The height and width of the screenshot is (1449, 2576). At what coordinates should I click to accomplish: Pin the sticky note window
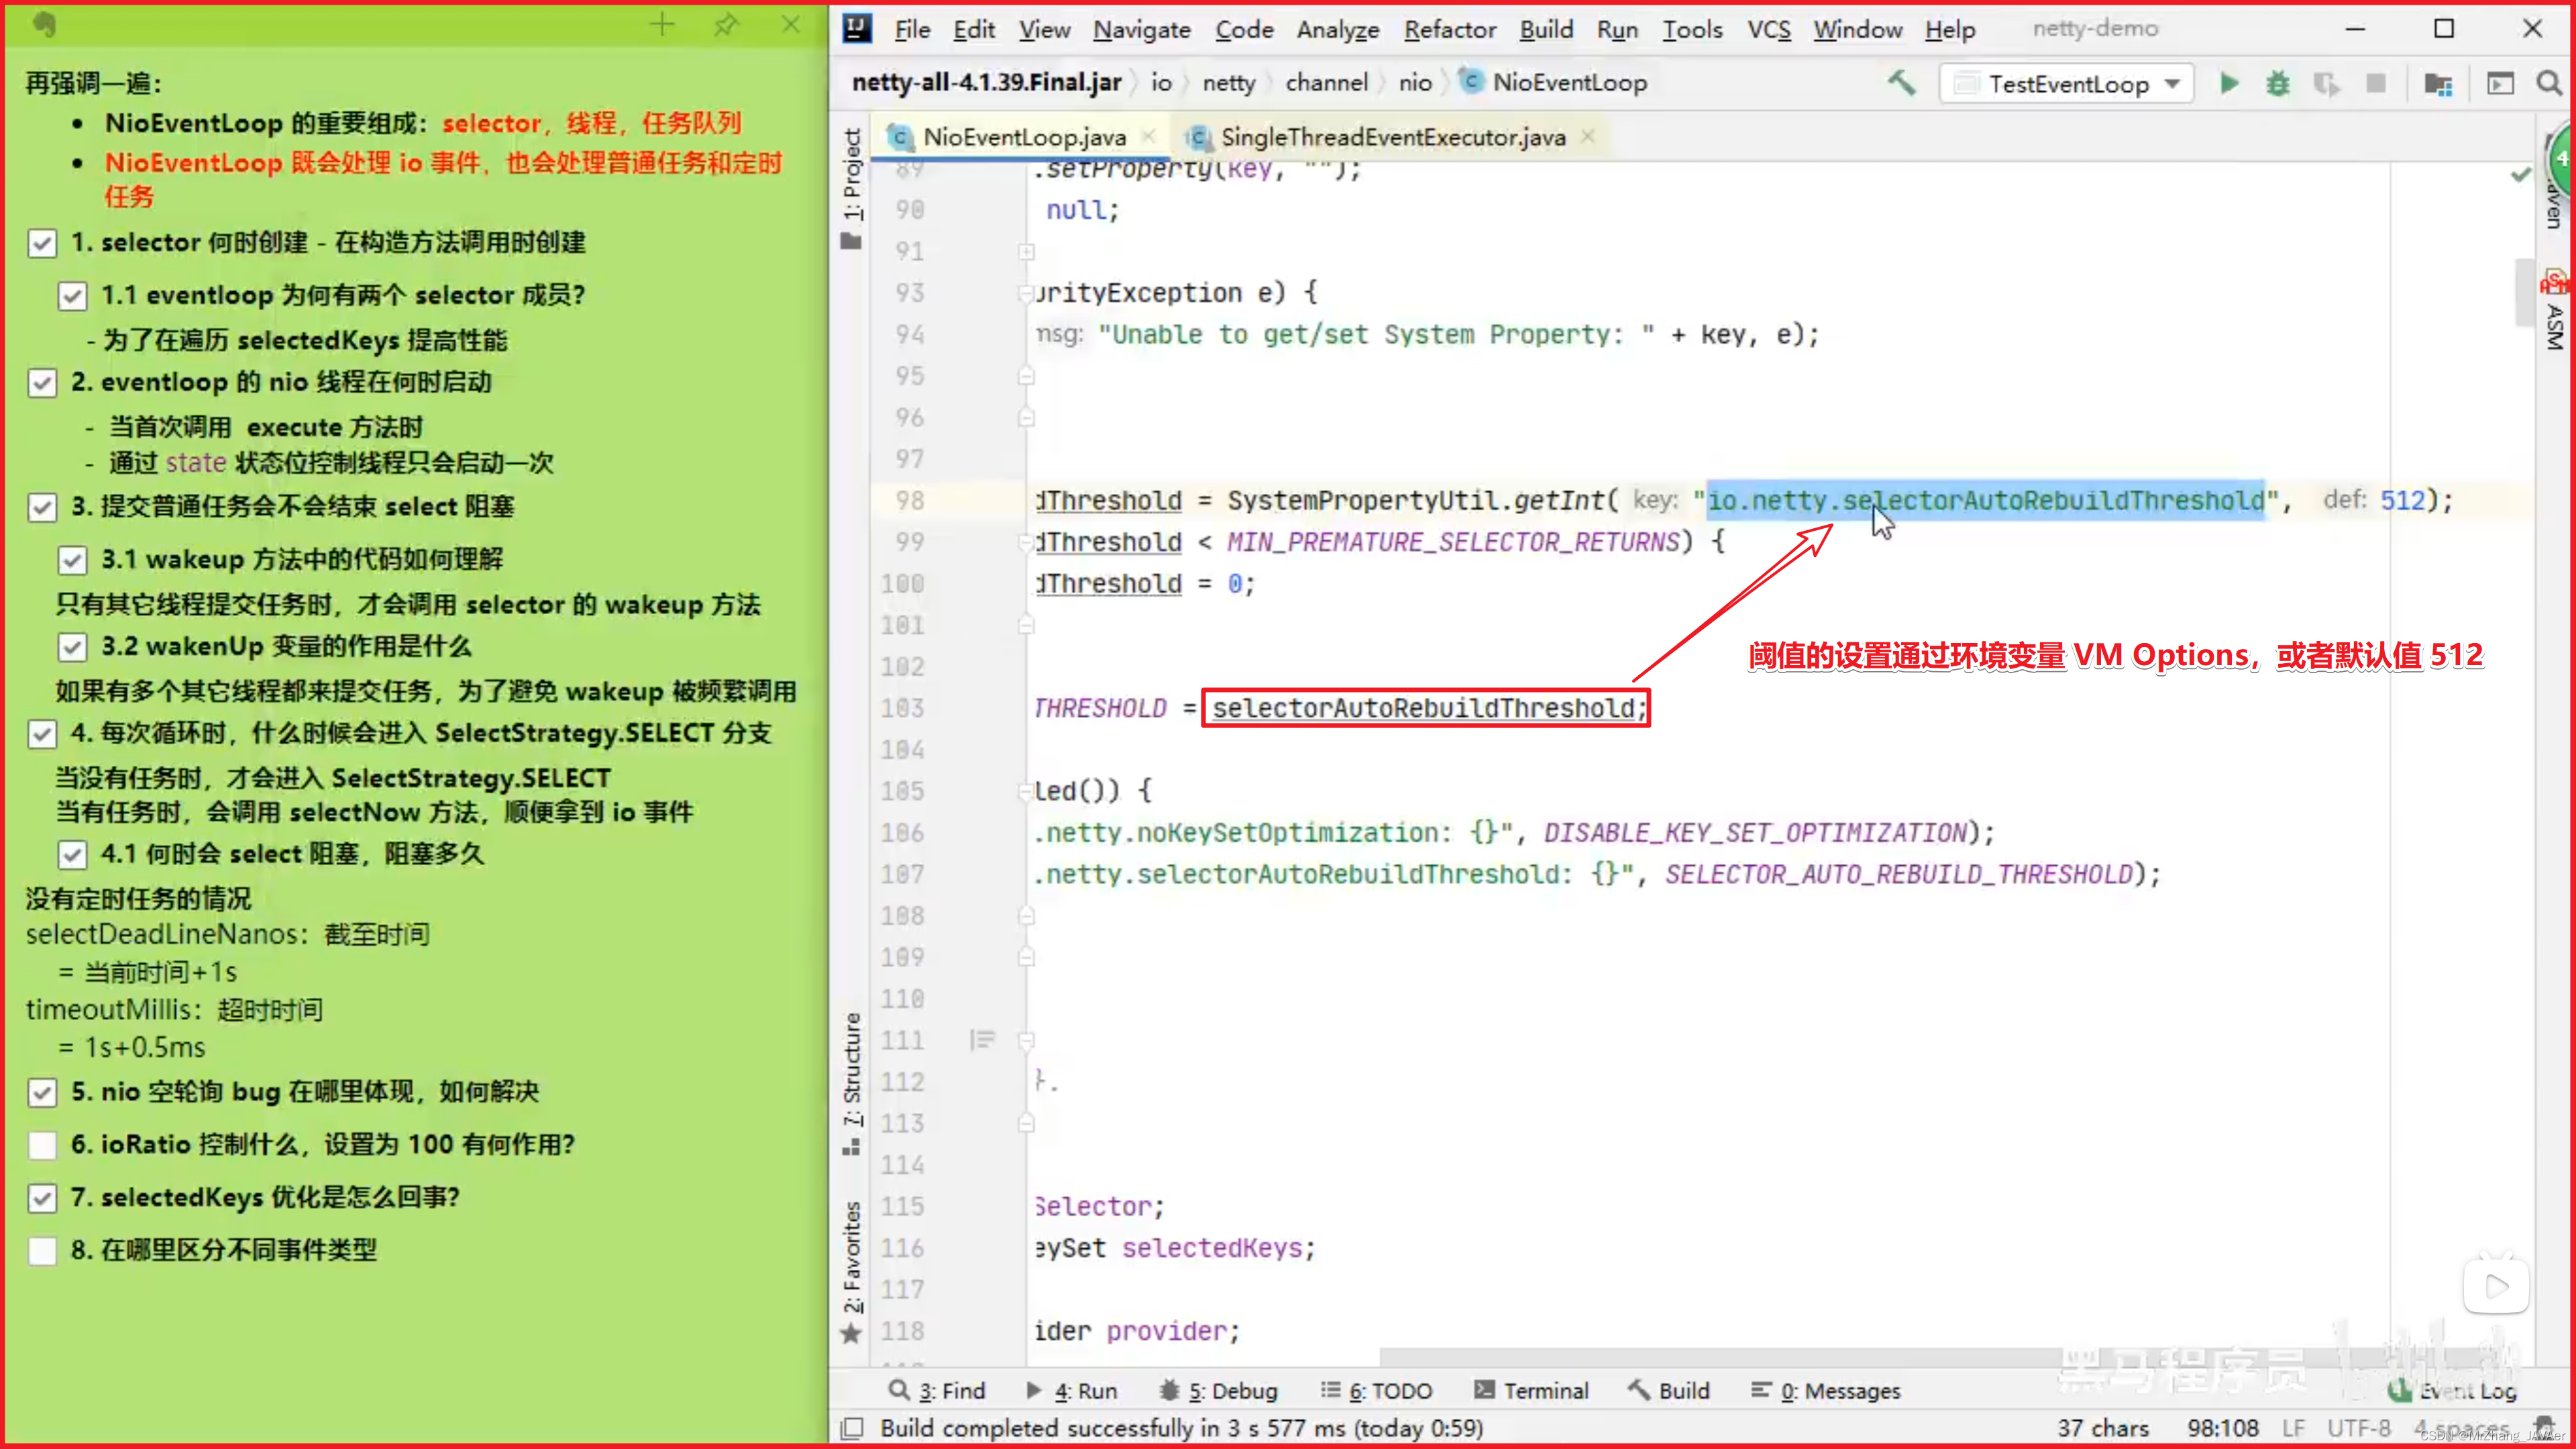tap(726, 24)
